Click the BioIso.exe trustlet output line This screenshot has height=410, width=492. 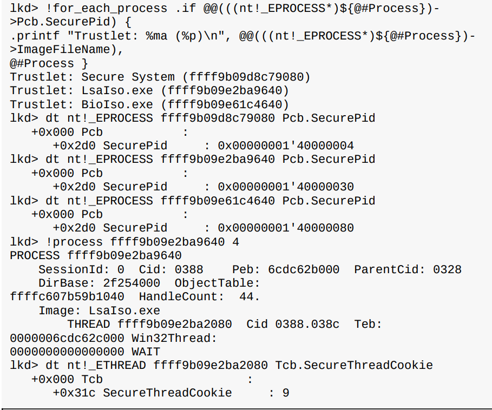tap(149, 105)
